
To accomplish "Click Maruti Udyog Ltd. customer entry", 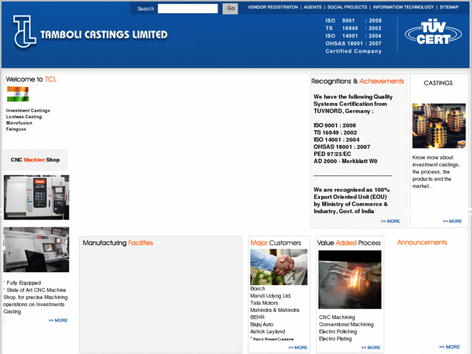I will click(x=271, y=296).
